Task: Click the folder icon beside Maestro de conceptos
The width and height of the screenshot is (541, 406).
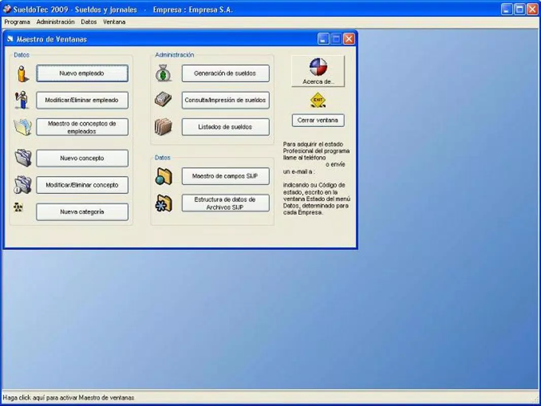Action: pos(23,126)
